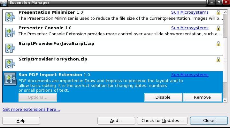Click the Sun PDF Import Extension icon
The image size is (230, 128).
tap(10, 79)
